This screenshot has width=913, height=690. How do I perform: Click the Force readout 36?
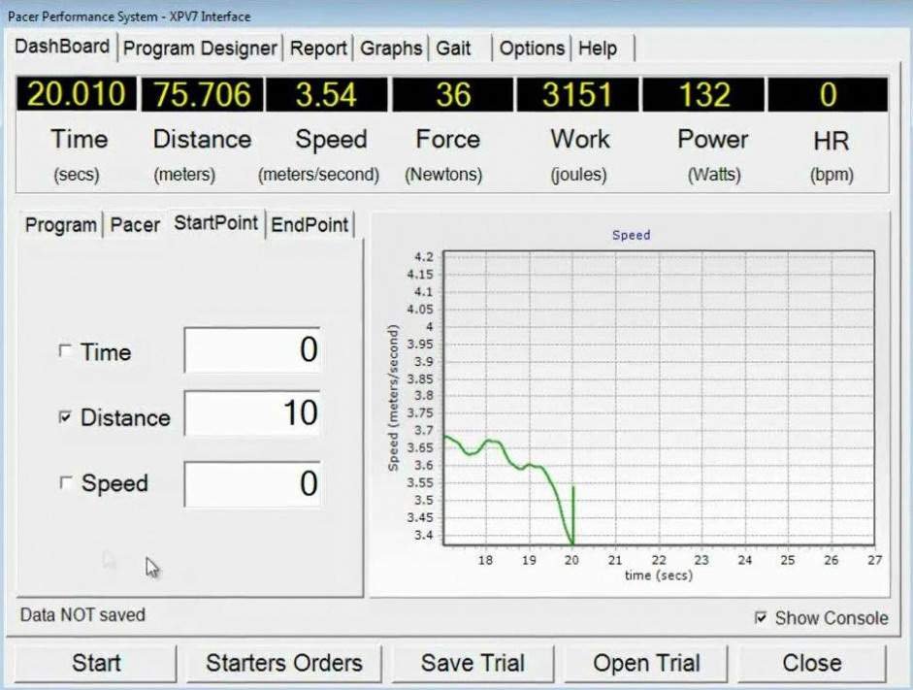point(453,94)
